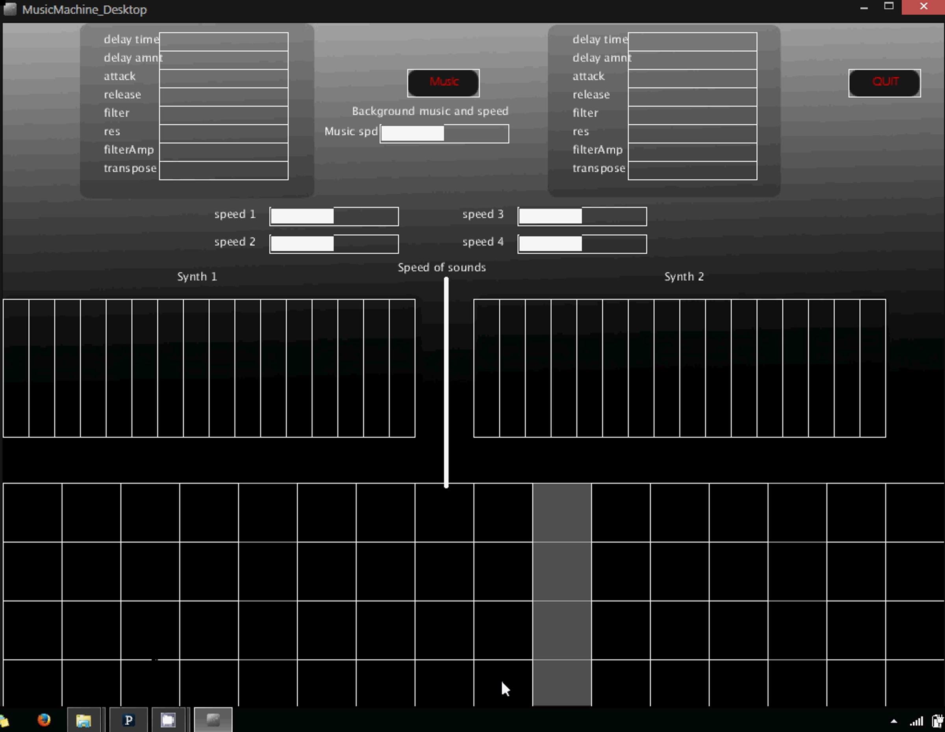Click Synth 2 release slider bar

coord(692,97)
